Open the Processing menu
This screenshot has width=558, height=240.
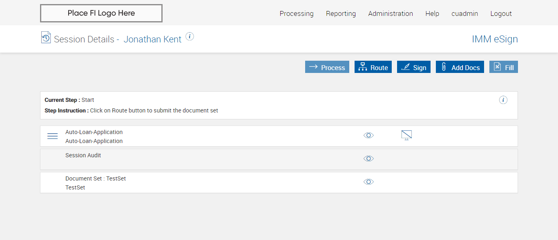pyautogui.click(x=297, y=13)
